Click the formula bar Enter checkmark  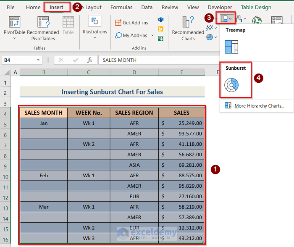coord(76,60)
